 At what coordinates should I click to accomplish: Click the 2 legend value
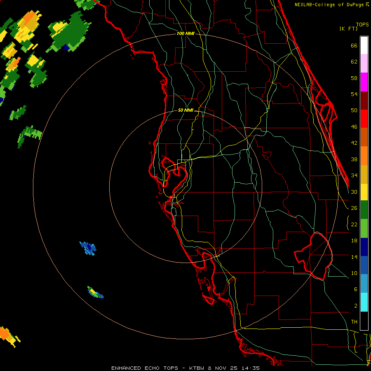[355, 306]
